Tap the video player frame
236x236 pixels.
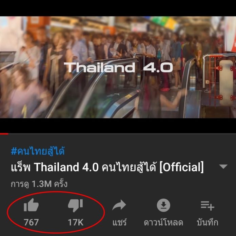tap(118, 67)
